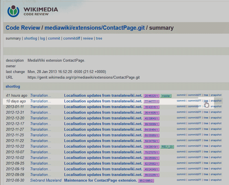Open commit link on 2012-11-25 row

pos(181,135)
